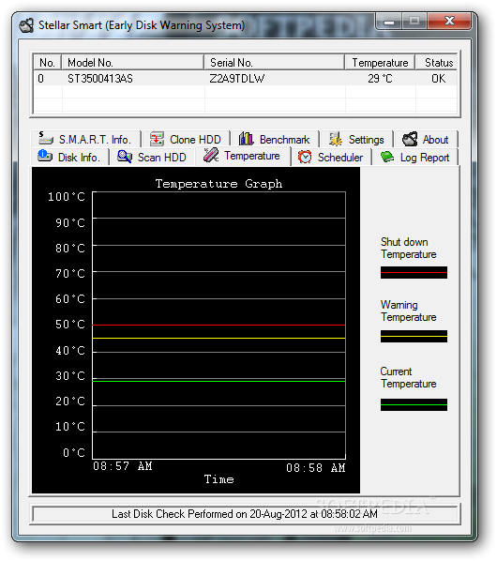The width and height of the screenshot is (497, 561).
Task: Click the Model No. column header
Action: tap(132, 62)
